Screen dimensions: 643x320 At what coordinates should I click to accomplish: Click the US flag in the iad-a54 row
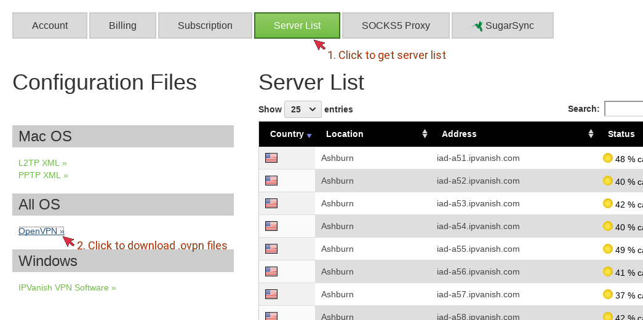[271, 226]
